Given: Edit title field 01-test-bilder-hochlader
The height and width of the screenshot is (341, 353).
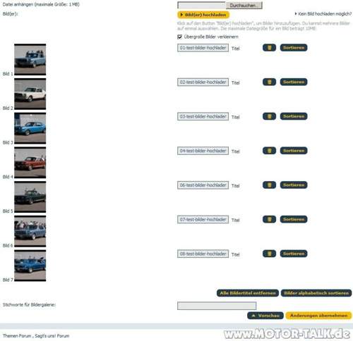Looking at the screenshot, I should click(203, 48).
